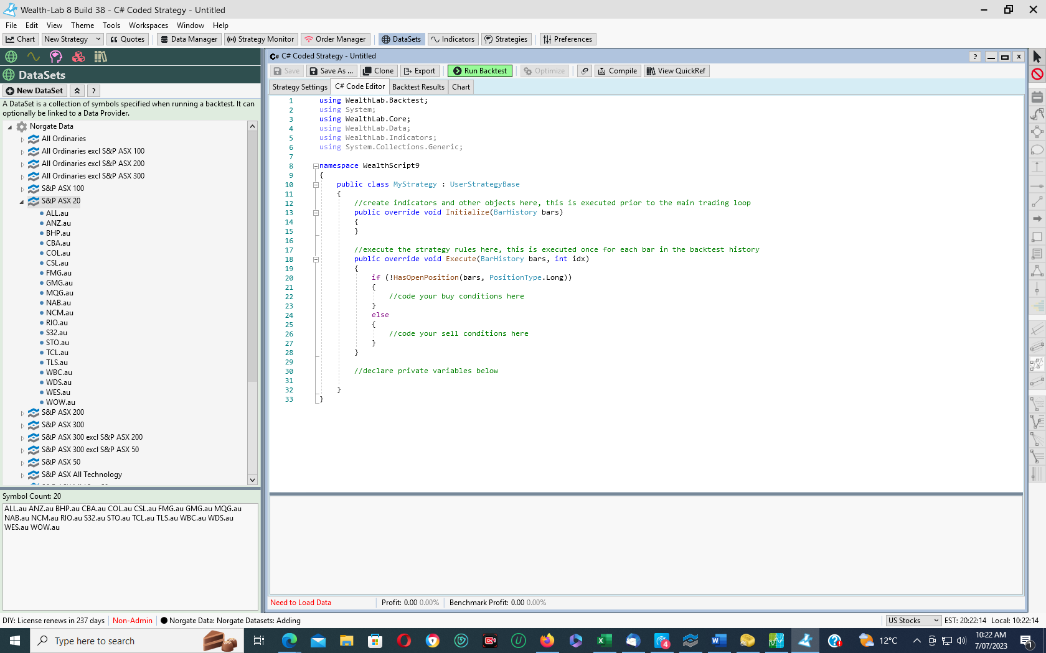Open the US Stocks market dropdown

pos(913,621)
